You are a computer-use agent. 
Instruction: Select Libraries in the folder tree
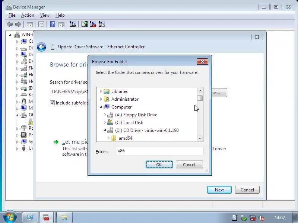click(x=120, y=91)
